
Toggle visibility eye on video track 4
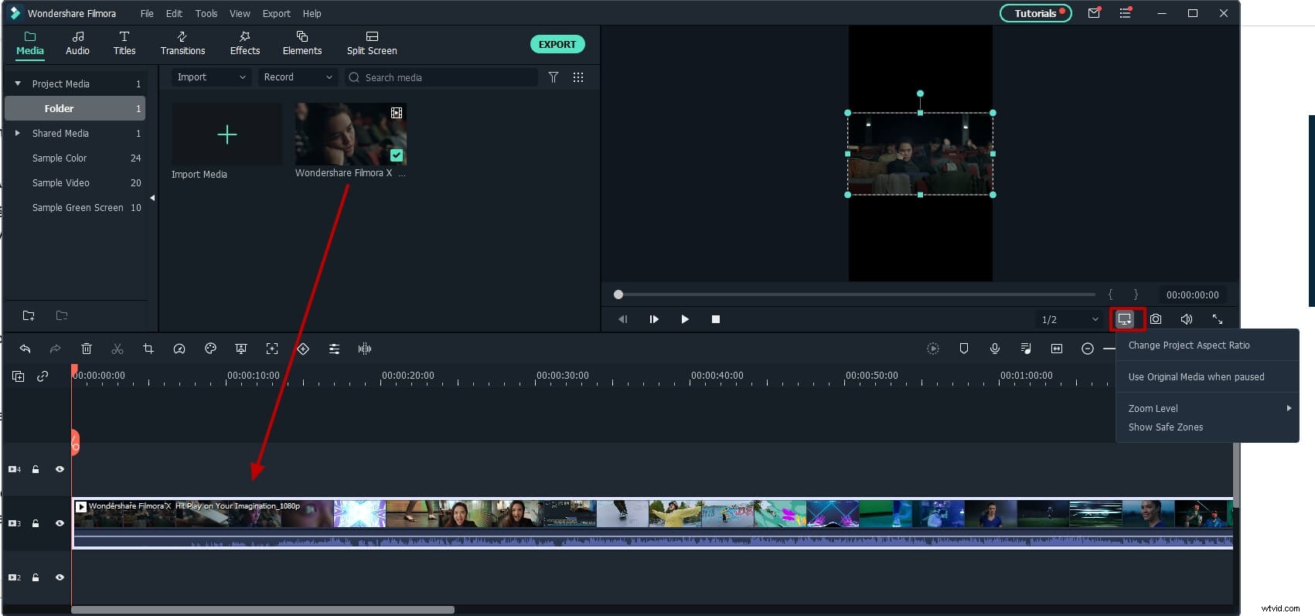click(x=60, y=469)
